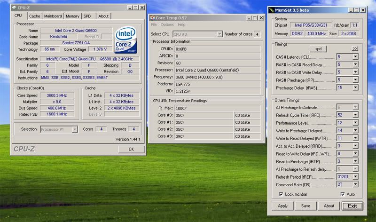Image resolution: width=376 pixels, height=222 pixels.
Task: Click the Threads value in CPU-Z
Action: 133,129
